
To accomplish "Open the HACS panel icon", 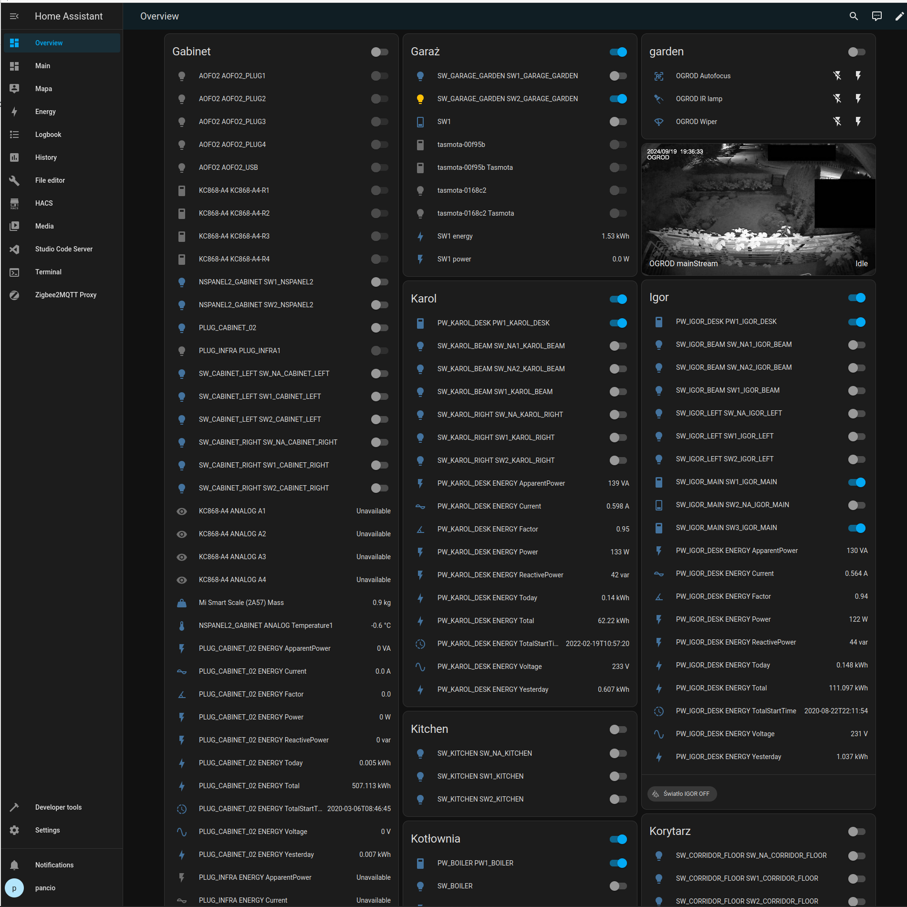I will [x=14, y=203].
